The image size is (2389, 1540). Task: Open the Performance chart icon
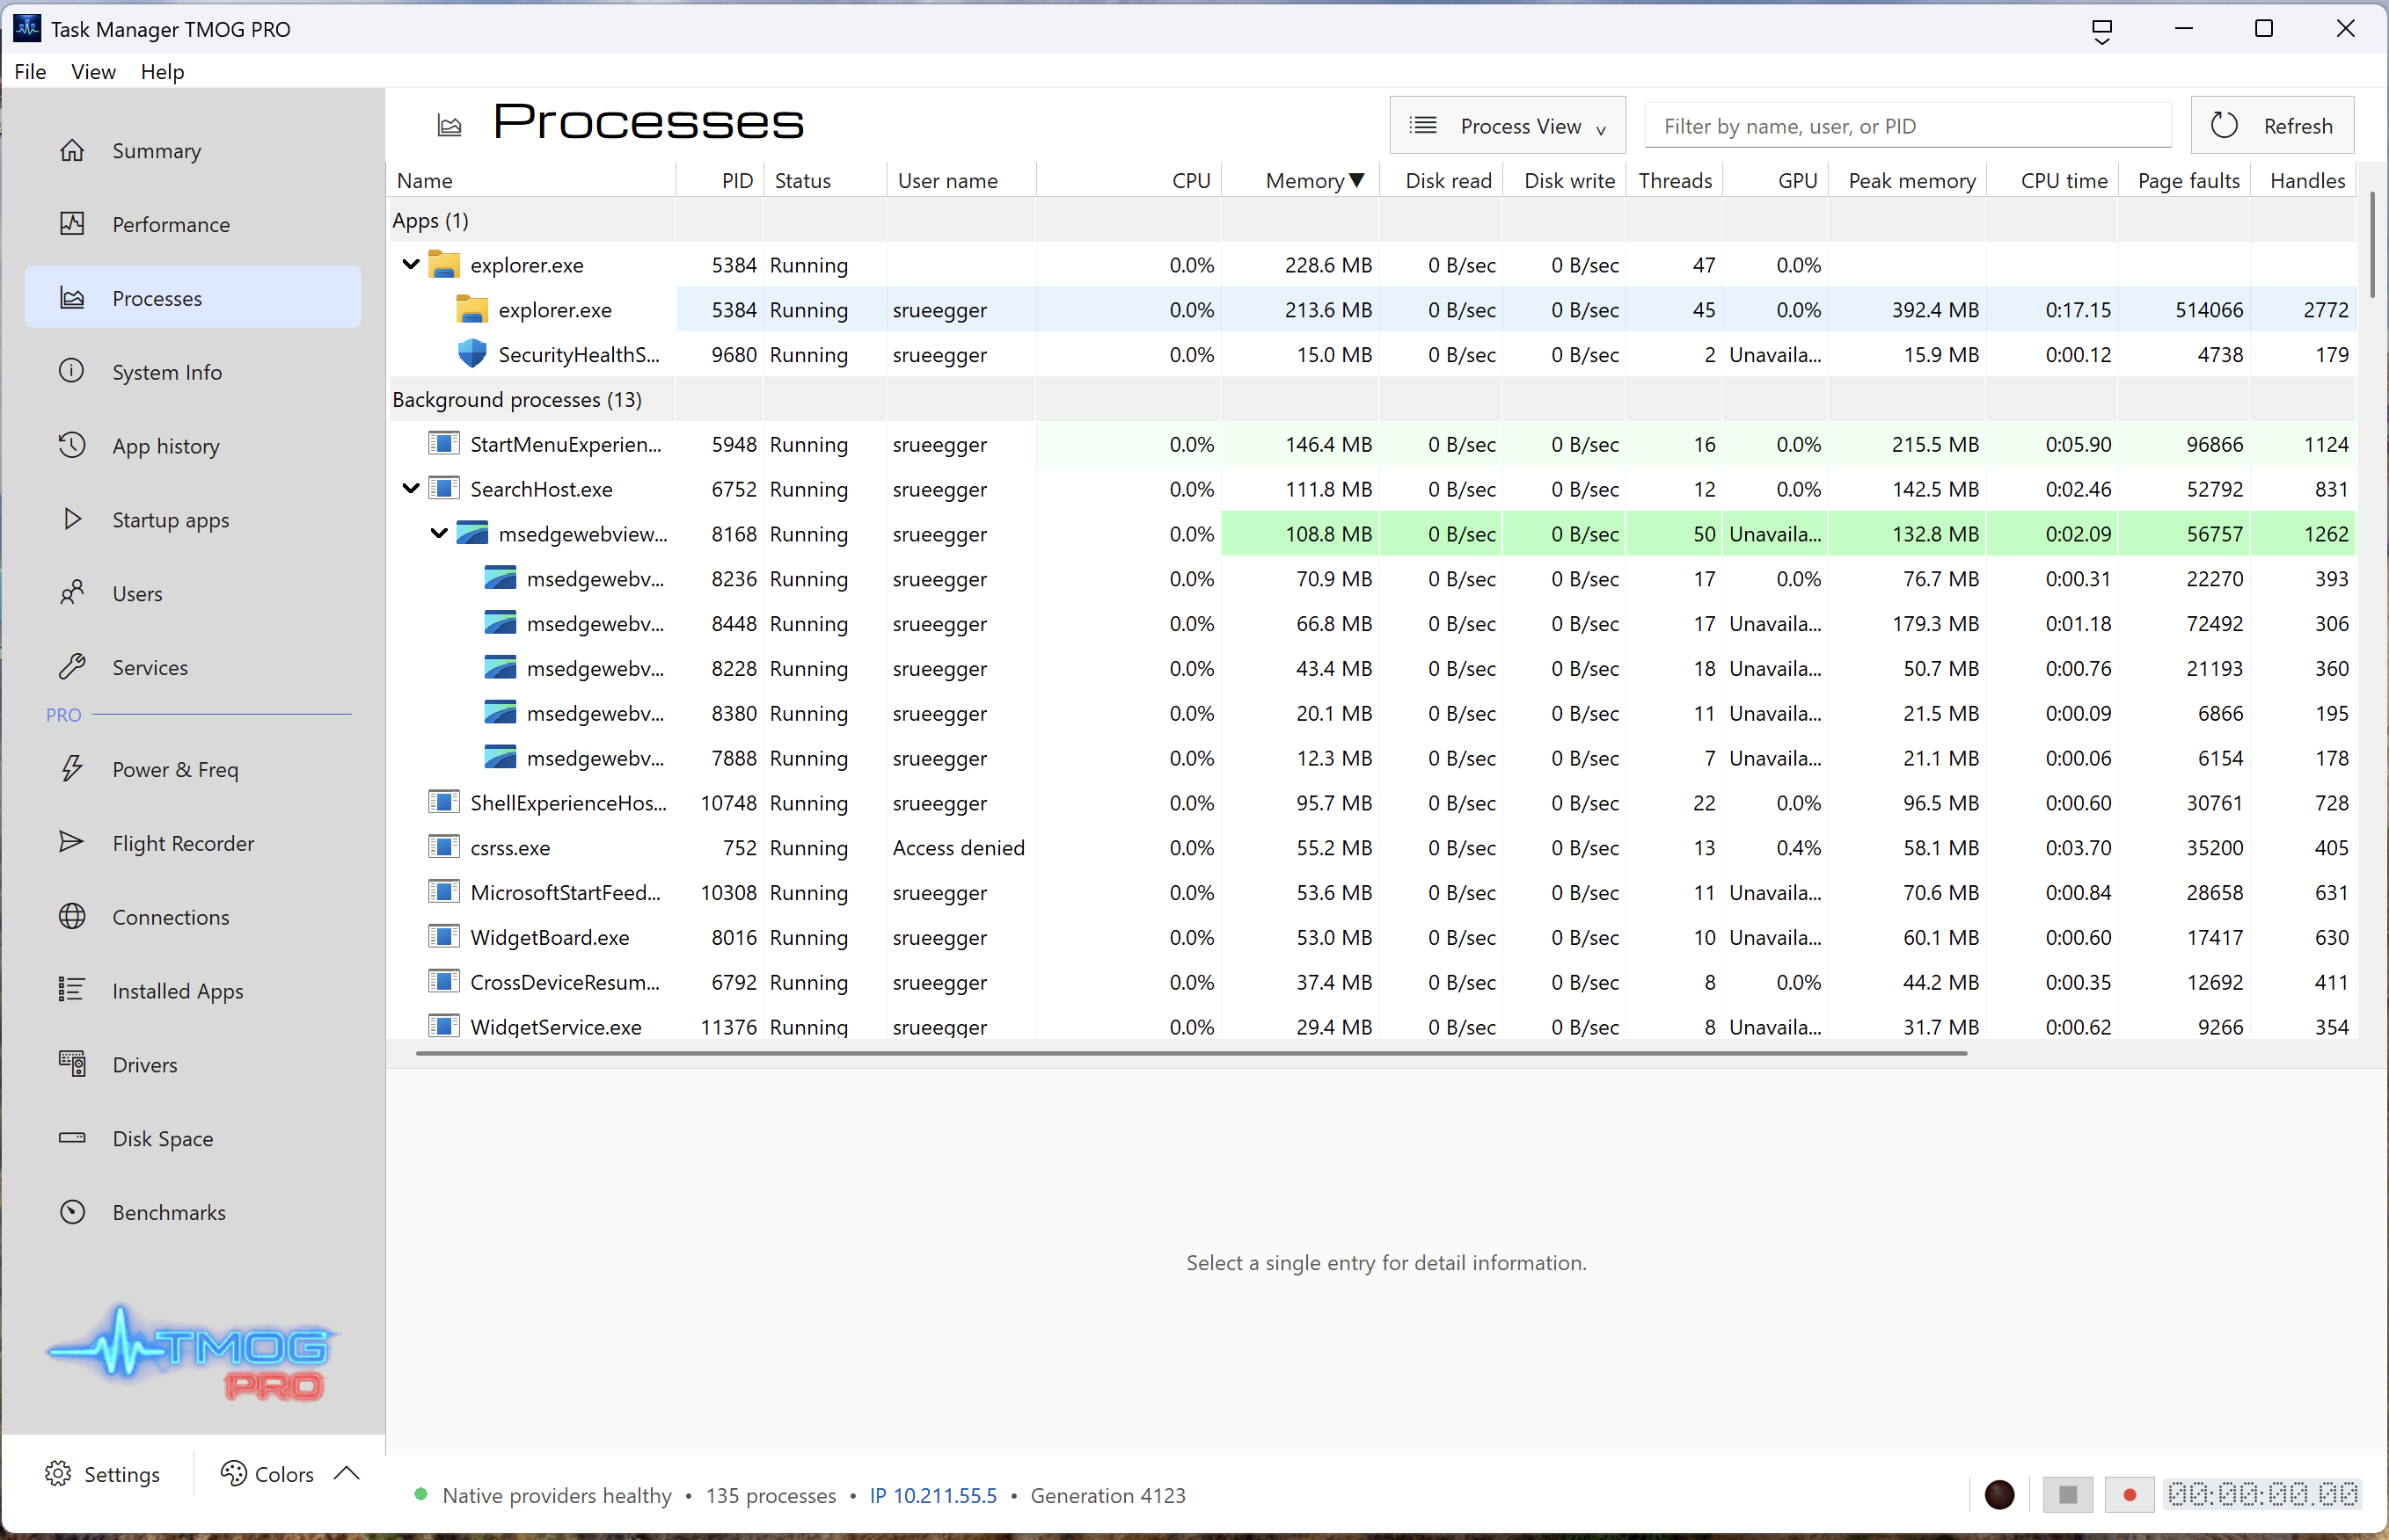72,224
